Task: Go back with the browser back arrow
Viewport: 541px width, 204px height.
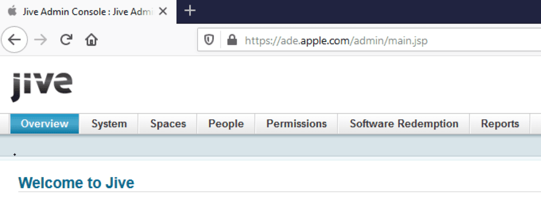Action: [x=14, y=40]
